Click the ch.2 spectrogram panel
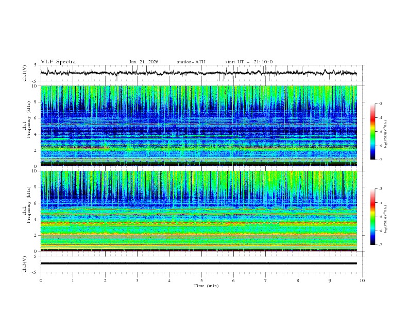This screenshot has width=408, height=315. click(x=198, y=211)
